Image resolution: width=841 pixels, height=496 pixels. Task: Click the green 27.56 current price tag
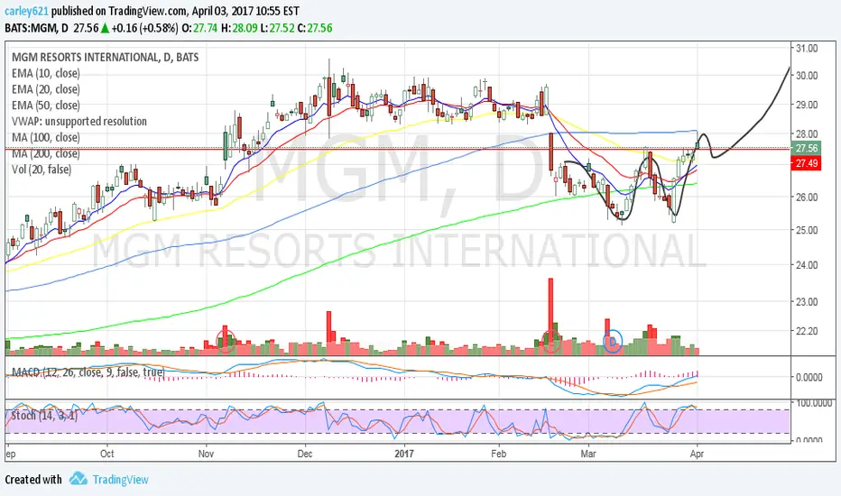[x=806, y=148]
